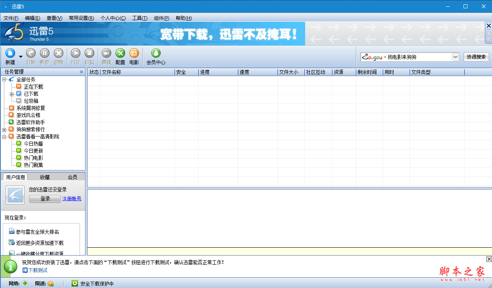Click the 登录 login button
Viewport: 492px width, 288px height.
pos(45,199)
